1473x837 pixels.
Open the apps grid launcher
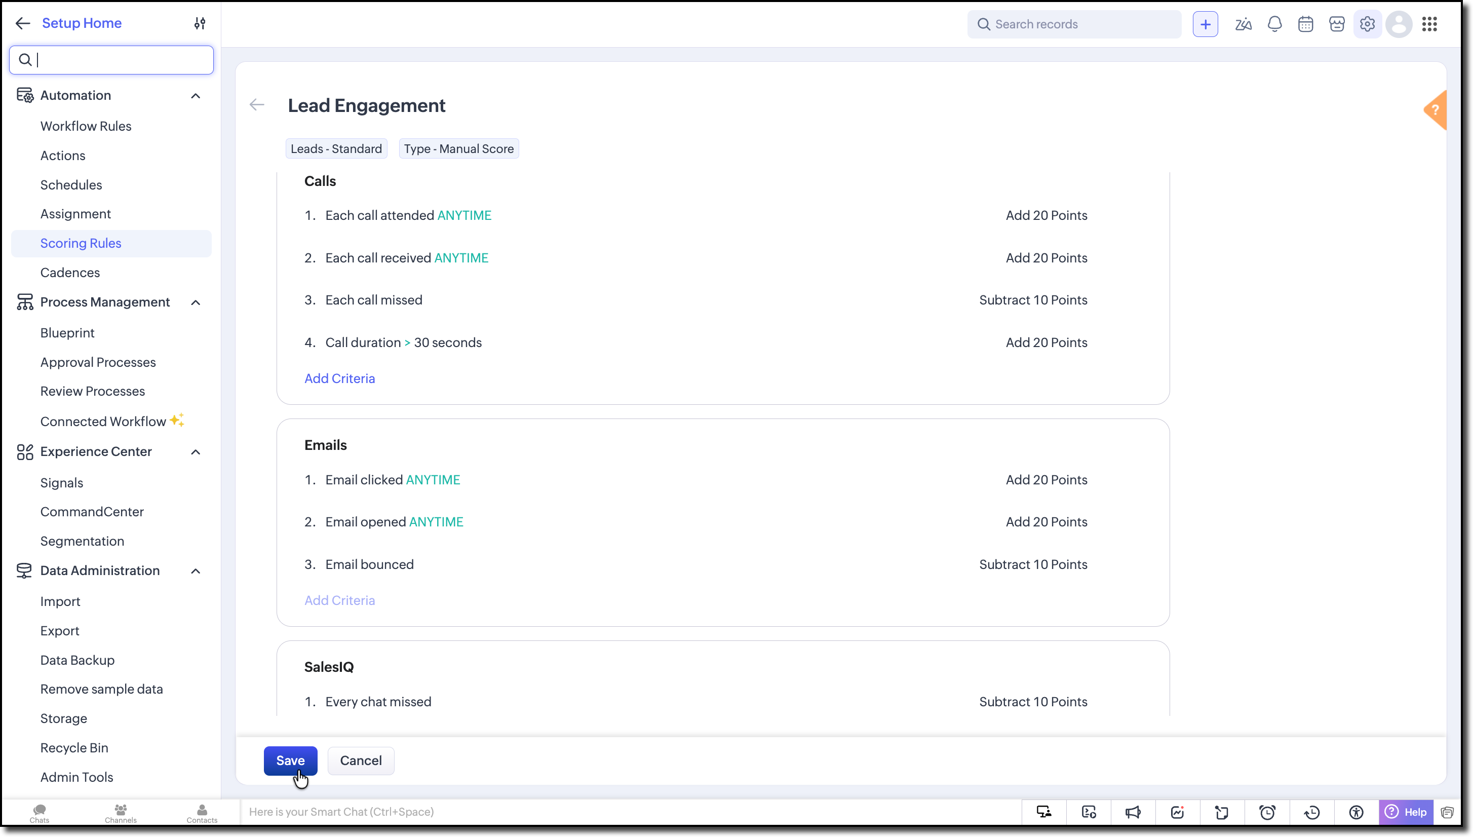pos(1430,24)
